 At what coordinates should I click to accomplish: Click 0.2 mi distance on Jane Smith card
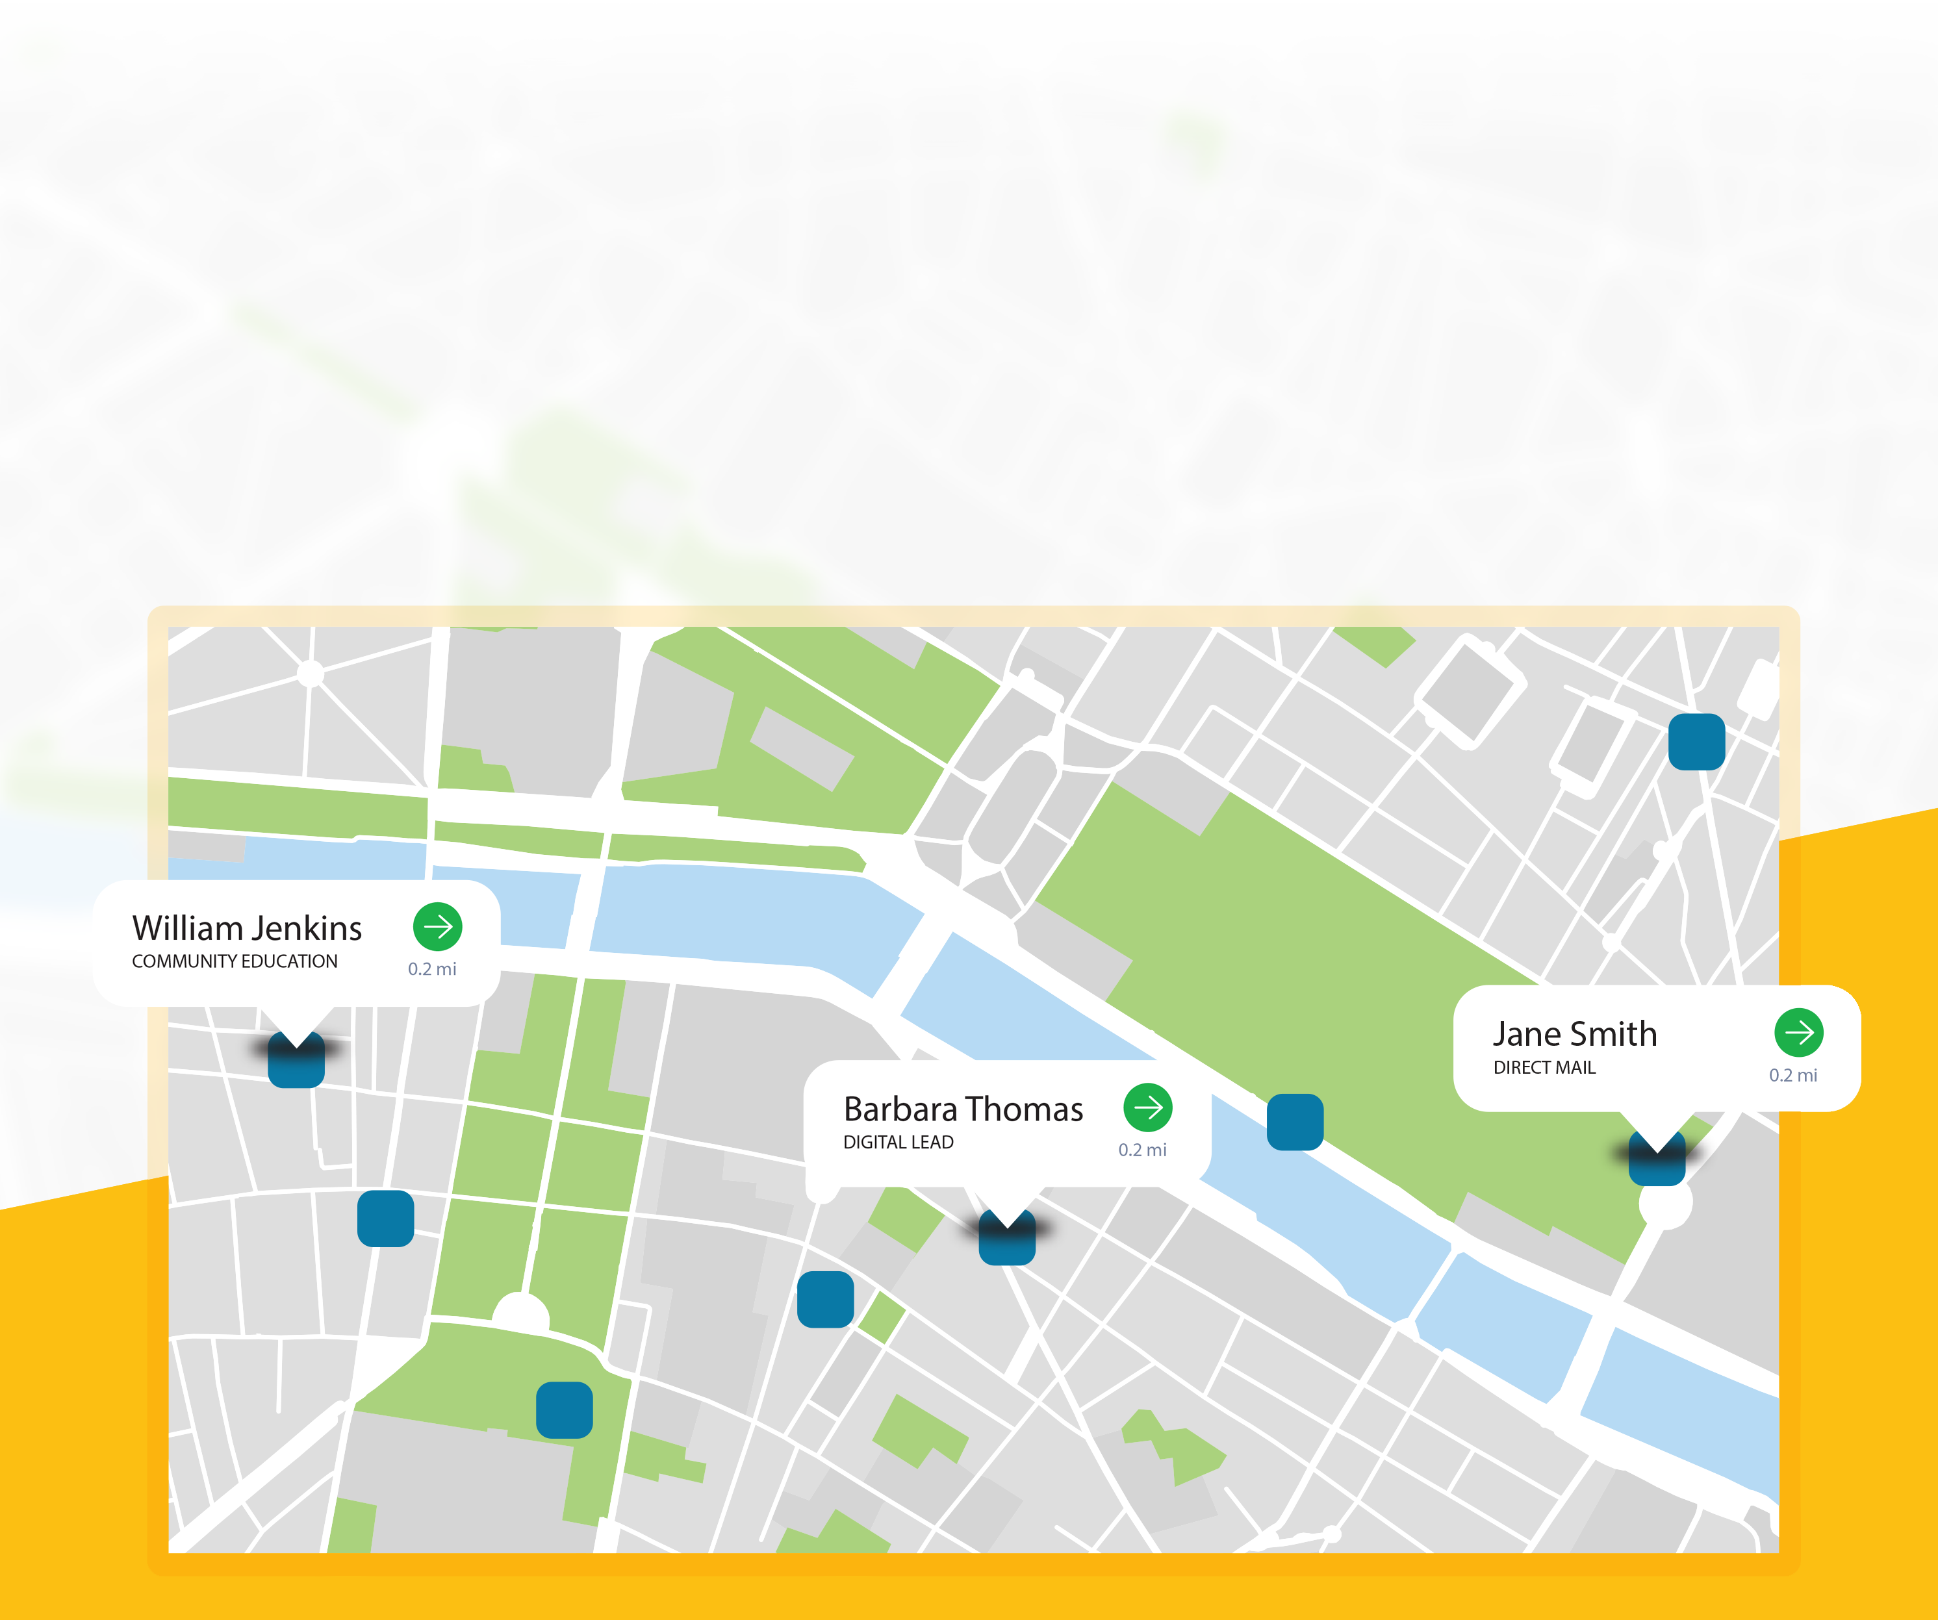coord(1793,1075)
